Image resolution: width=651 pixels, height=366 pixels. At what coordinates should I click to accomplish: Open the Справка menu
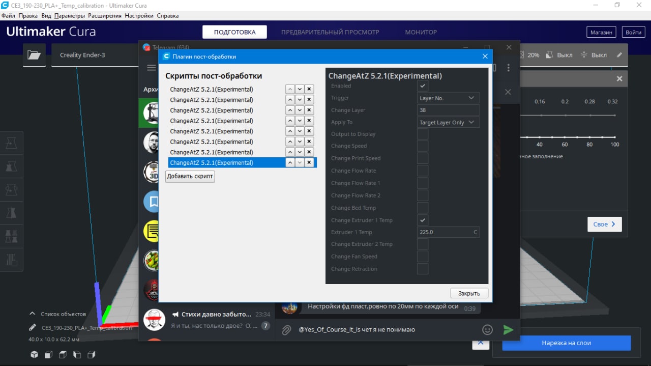[167, 16]
